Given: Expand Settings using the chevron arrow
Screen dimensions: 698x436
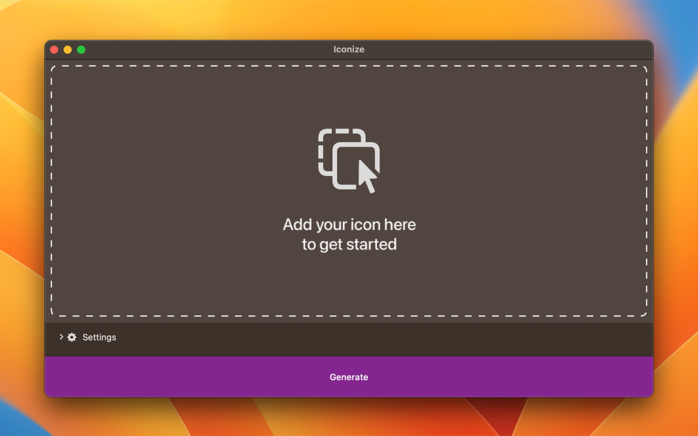Looking at the screenshot, I should point(61,337).
